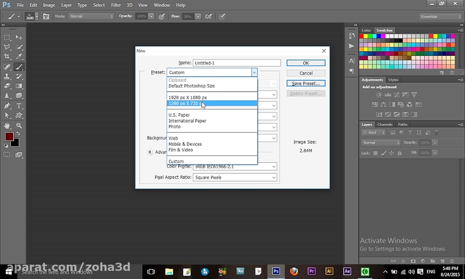465x279 pixels.
Task: Select the History Brush tool
Action: click(x=19, y=76)
